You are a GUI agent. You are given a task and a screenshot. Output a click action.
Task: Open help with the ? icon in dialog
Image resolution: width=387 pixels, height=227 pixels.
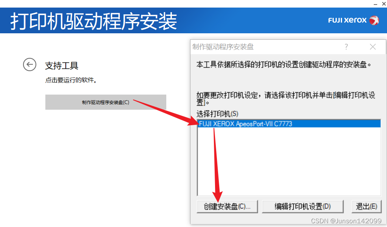pos(346,47)
